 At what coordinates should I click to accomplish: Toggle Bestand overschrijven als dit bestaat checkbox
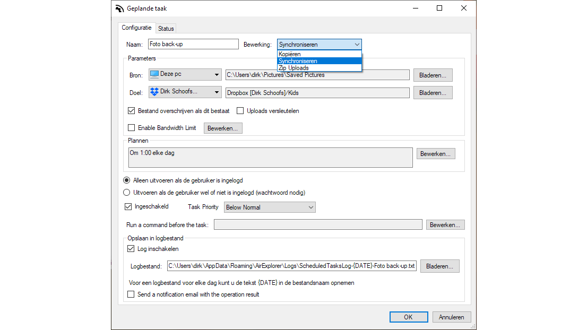click(131, 111)
